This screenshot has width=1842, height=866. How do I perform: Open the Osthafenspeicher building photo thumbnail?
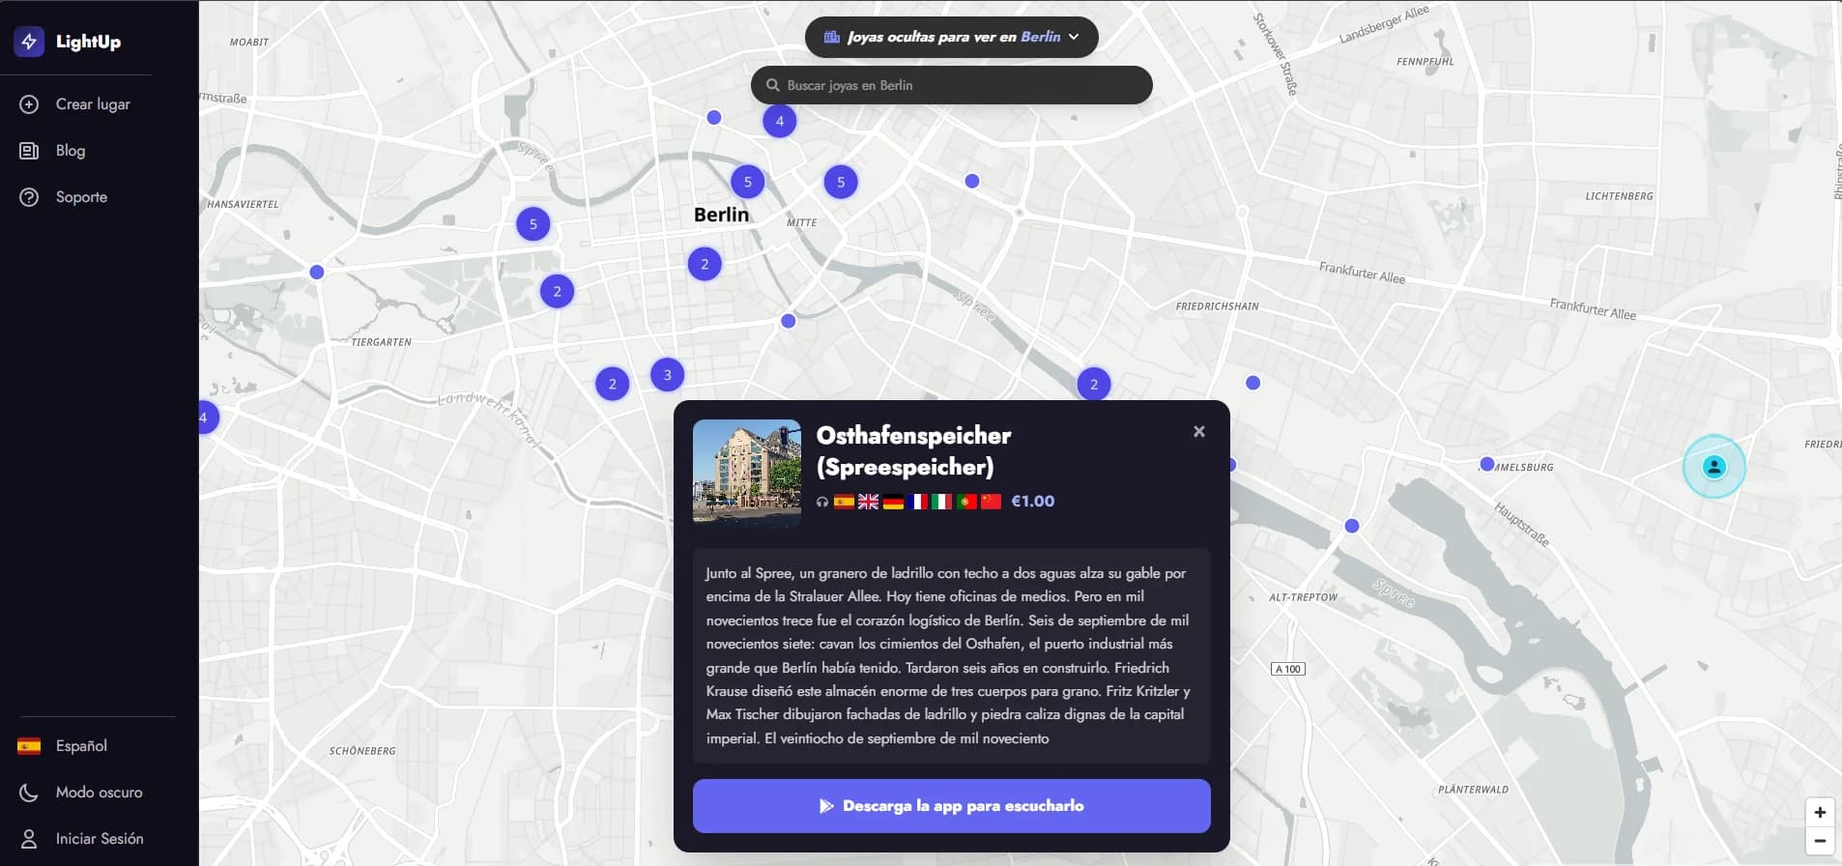[x=747, y=472]
